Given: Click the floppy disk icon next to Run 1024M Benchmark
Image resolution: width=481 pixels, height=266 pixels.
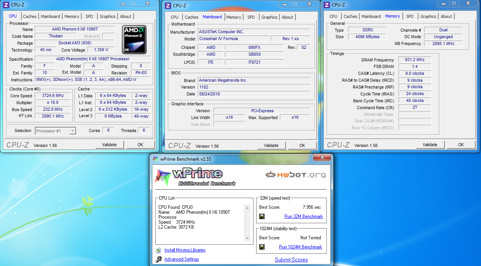Looking at the screenshot, I should click(x=262, y=247).
